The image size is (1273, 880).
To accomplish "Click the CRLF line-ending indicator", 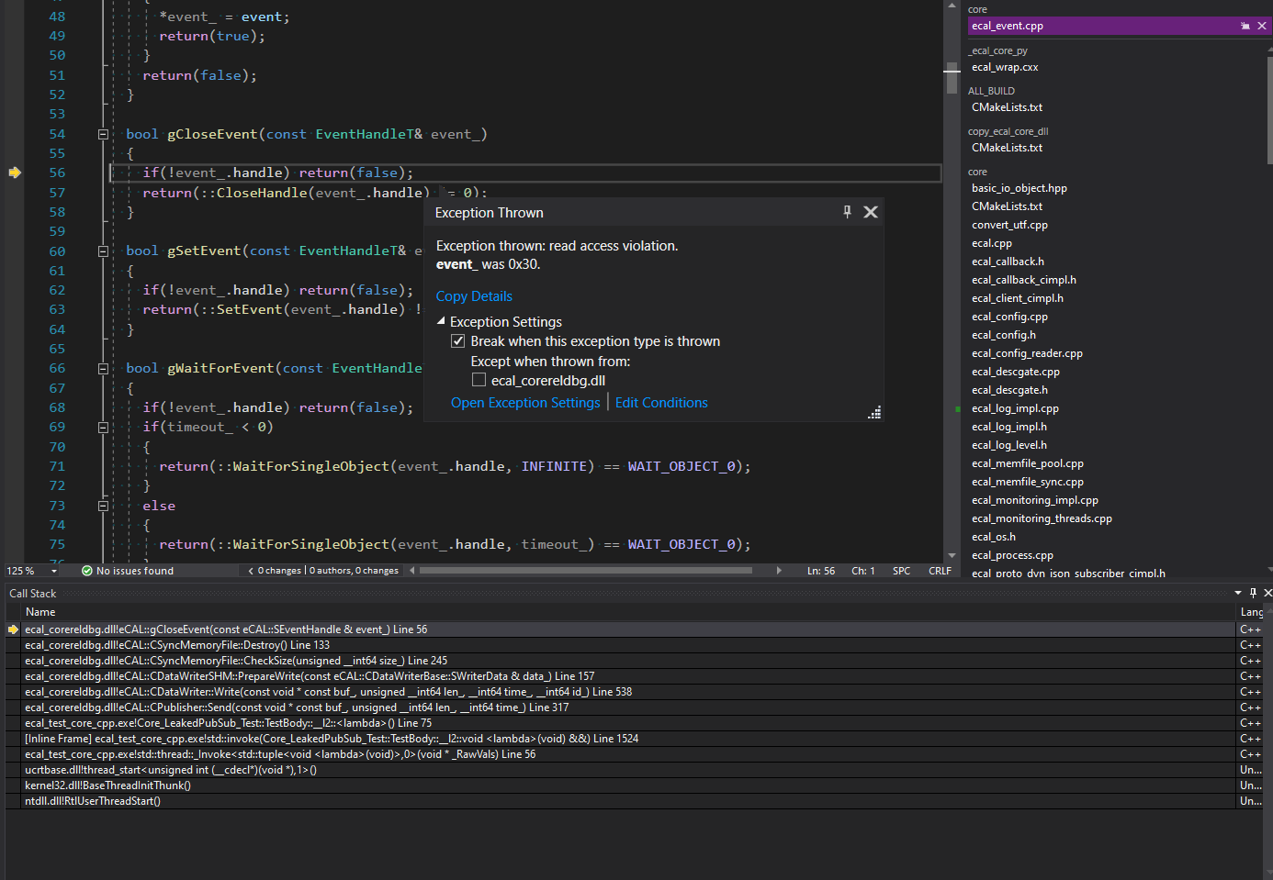I will pyautogui.click(x=940, y=570).
